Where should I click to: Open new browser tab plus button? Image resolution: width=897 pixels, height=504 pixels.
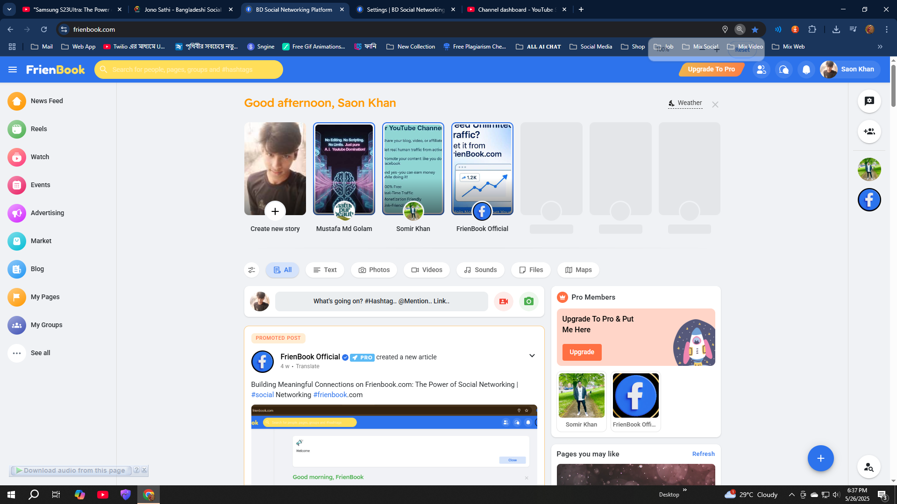point(581,9)
